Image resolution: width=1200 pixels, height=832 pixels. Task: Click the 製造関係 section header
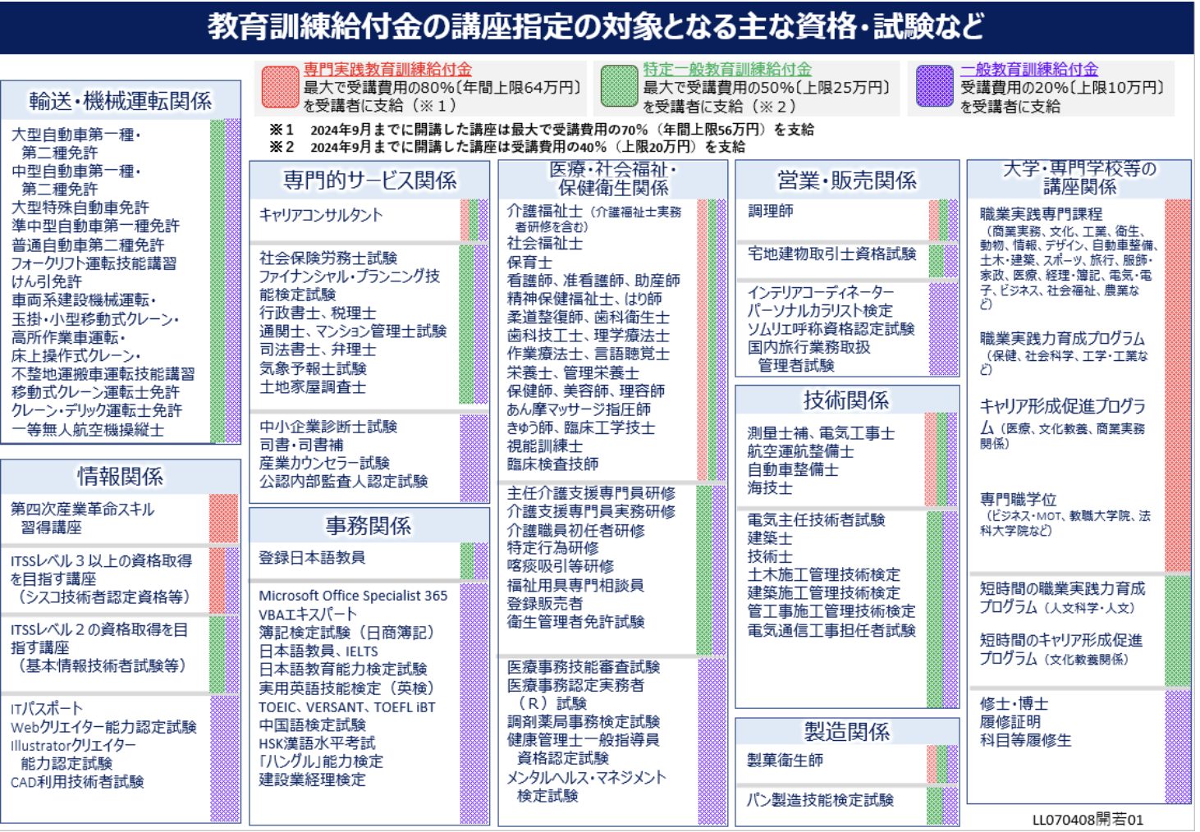[x=846, y=732]
